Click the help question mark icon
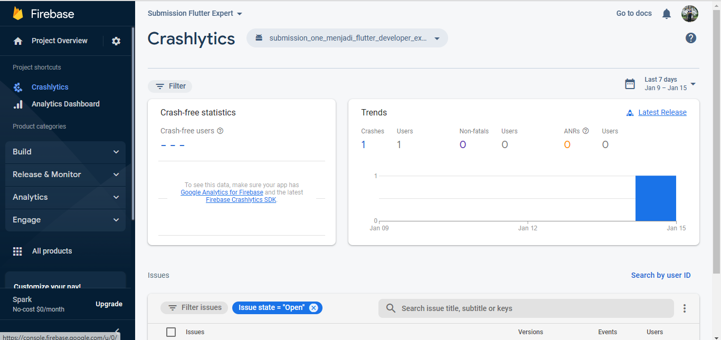The image size is (721, 340). (691, 37)
